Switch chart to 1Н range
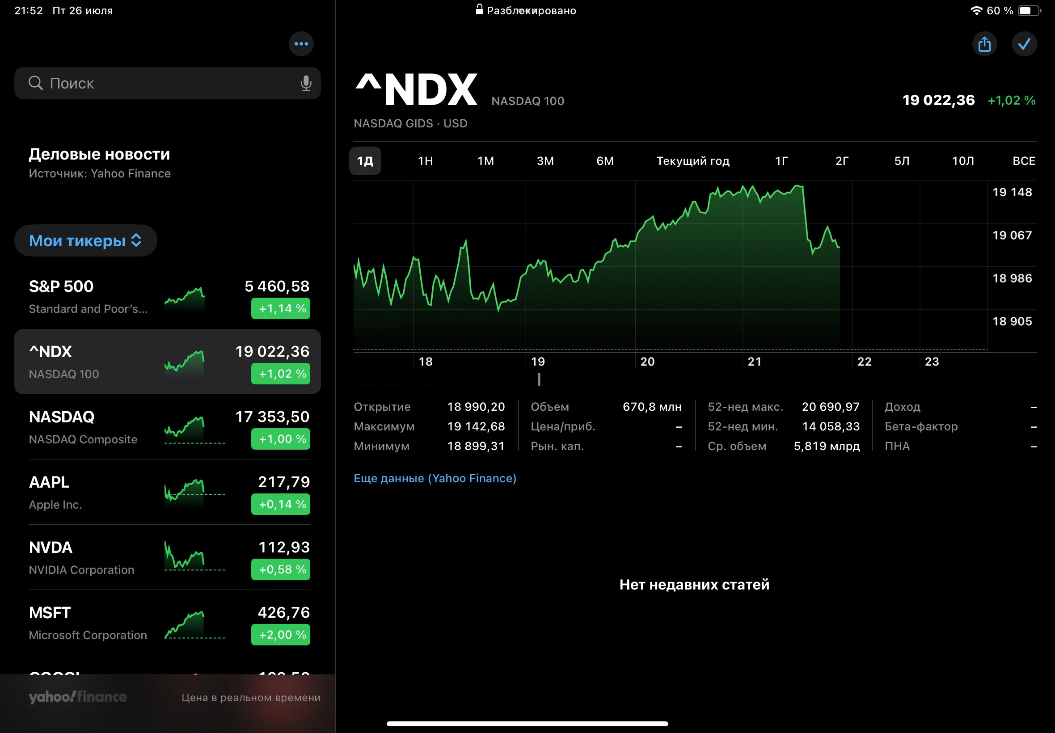 coord(425,161)
